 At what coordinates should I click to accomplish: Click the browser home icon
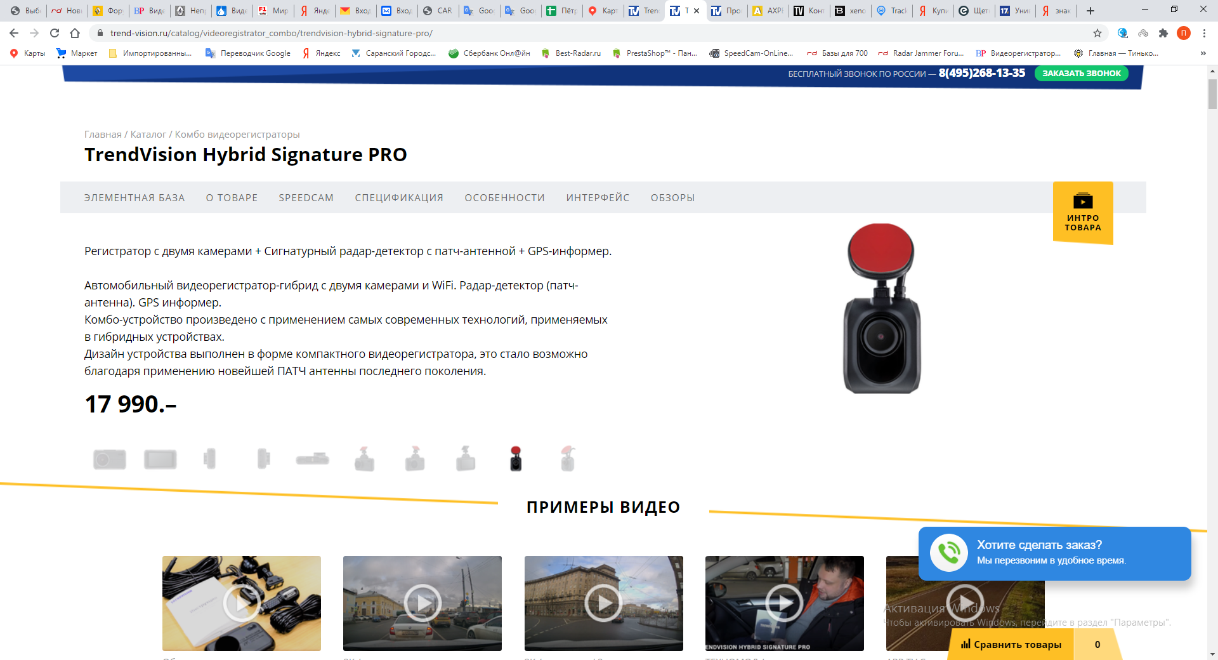[x=75, y=33]
